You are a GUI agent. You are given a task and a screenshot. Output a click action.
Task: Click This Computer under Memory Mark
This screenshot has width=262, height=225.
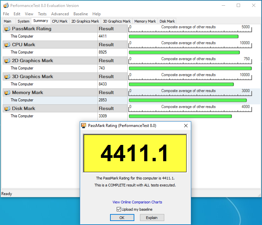(x=22, y=100)
